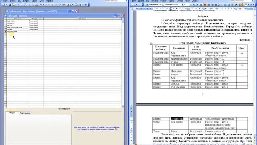This screenshot has width=257, height=145.
Task: Click the Paste icon in Access toolbar
Action: coord(37,5)
